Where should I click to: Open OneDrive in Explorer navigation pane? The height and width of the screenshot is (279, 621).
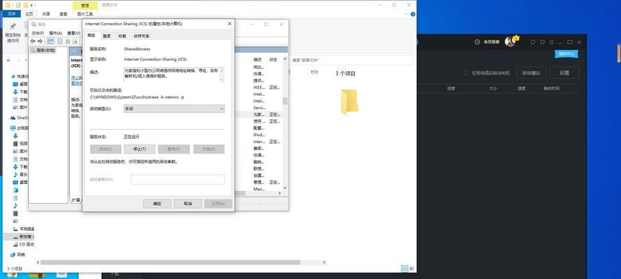(x=20, y=118)
